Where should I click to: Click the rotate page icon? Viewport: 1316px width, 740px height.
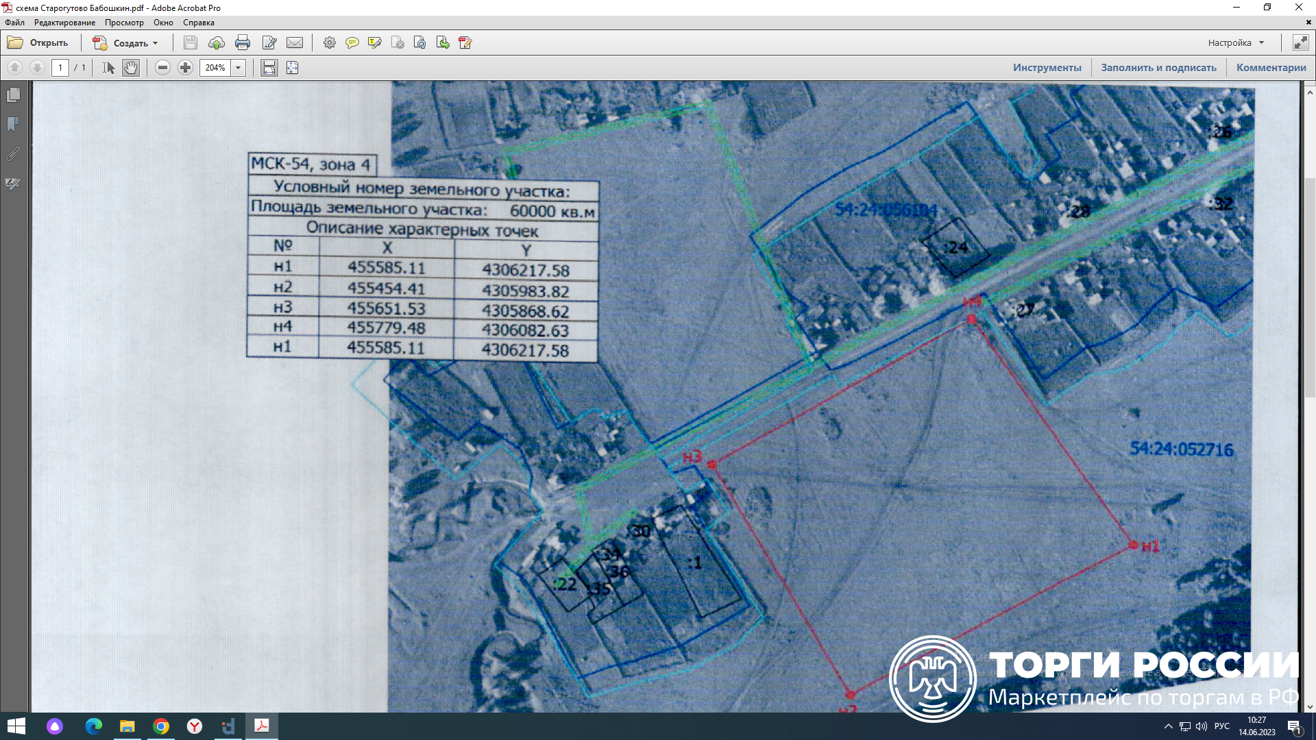click(420, 42)
